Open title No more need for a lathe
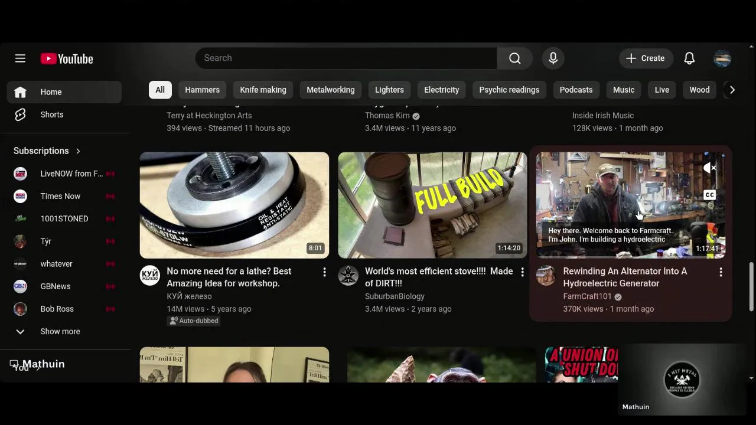 [x=229, y=277]
